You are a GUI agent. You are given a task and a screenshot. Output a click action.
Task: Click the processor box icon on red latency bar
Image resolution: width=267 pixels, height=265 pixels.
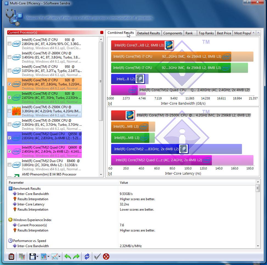130,115
